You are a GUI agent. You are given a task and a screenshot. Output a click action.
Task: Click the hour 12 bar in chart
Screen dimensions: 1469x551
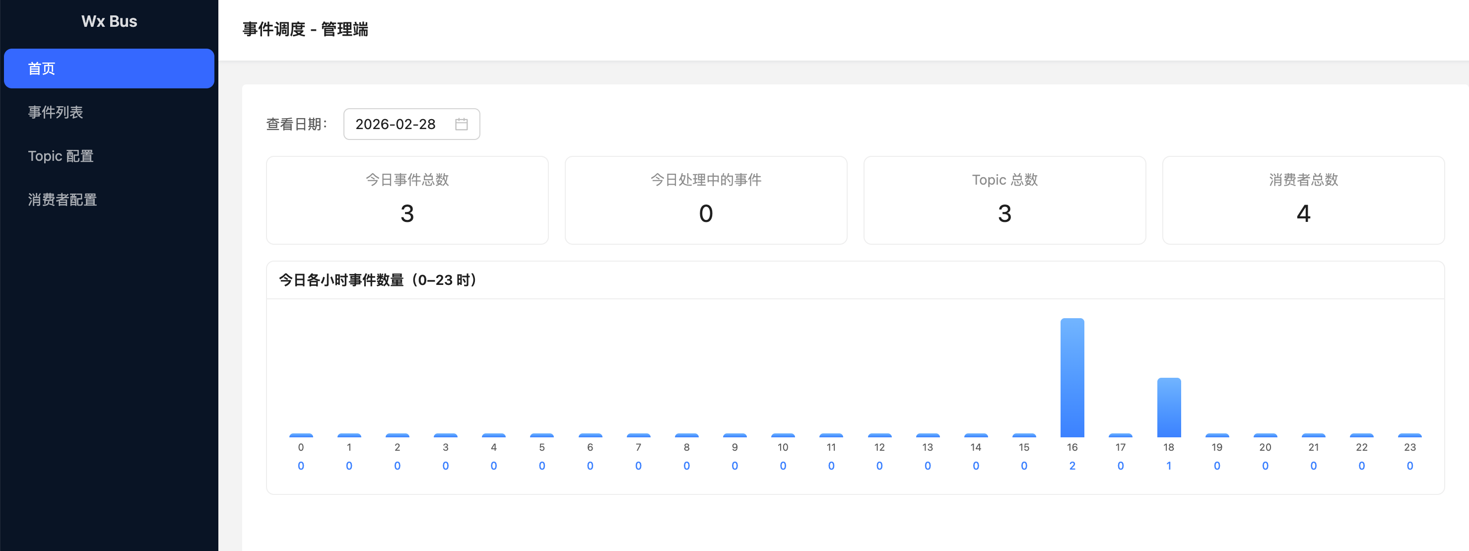(x=879, y=435)
